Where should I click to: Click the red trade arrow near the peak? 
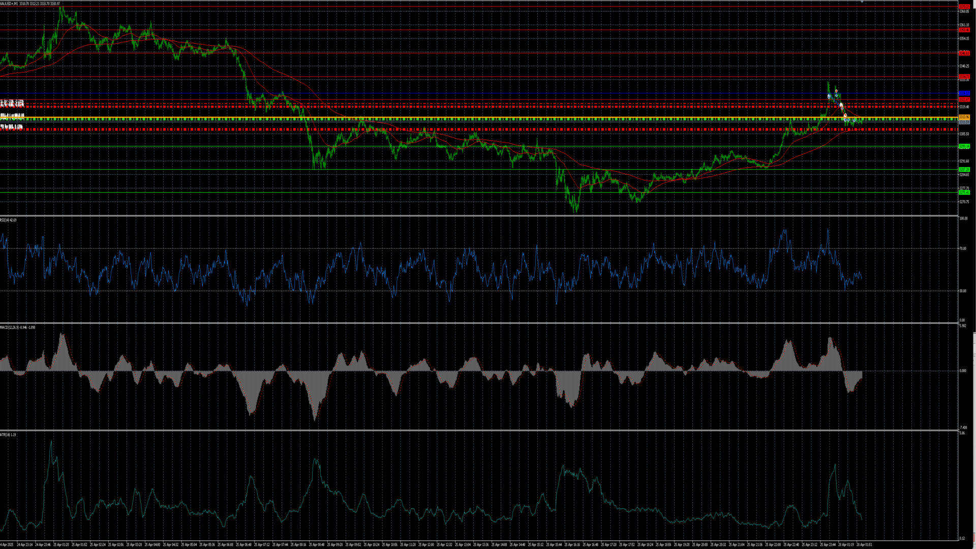pos(836,91)
